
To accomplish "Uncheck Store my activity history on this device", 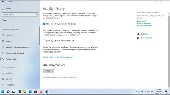I will [44, 24].
